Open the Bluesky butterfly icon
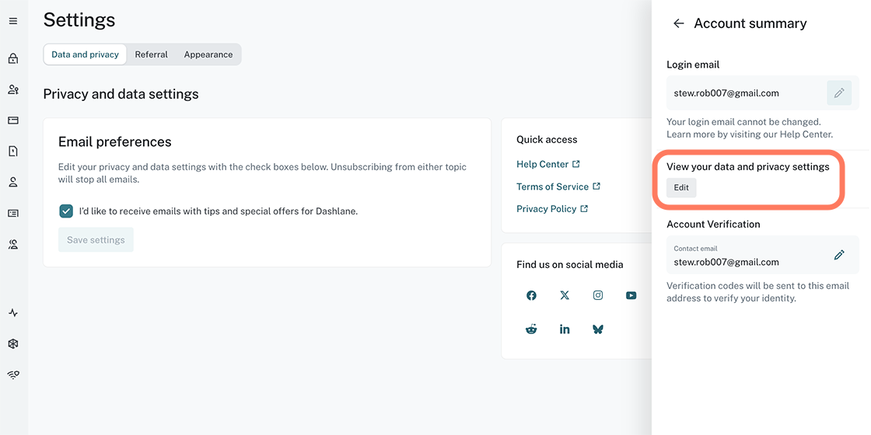This screenshot has height=435, width=871. pyautogui.click(x=598, y=329)
